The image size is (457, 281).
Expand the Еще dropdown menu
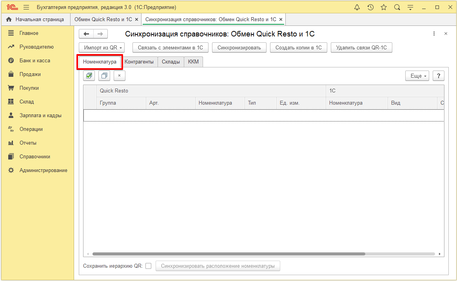click(417, 76)
